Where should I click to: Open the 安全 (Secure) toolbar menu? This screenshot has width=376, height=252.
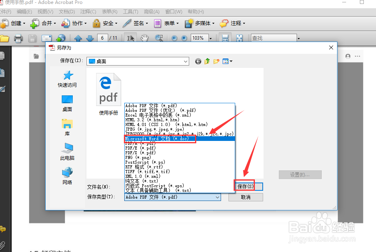click(105, 24)
